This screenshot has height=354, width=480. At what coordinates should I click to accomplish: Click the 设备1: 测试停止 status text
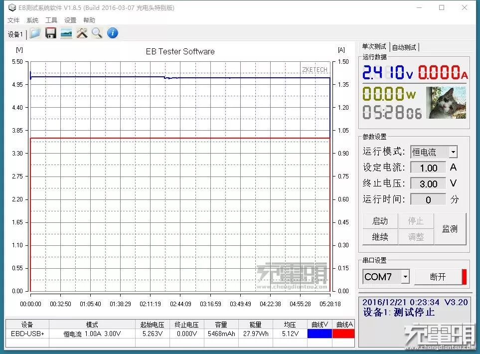(399, 313)
